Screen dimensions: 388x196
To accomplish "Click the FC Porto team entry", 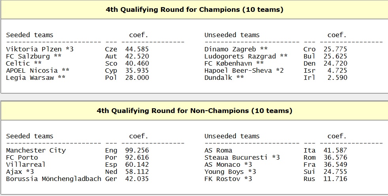I will 22,158.
